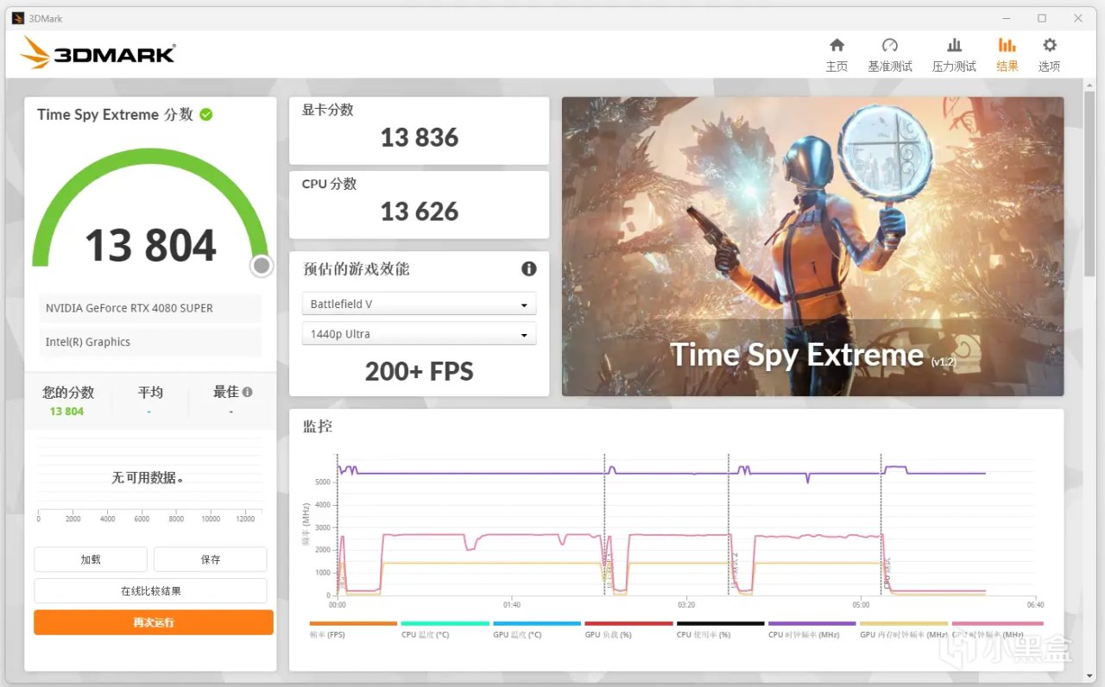1105x687 pixels.
Task: Toggle the GPU 负载 (%) legend series
Action: click(x=628, y=630)
